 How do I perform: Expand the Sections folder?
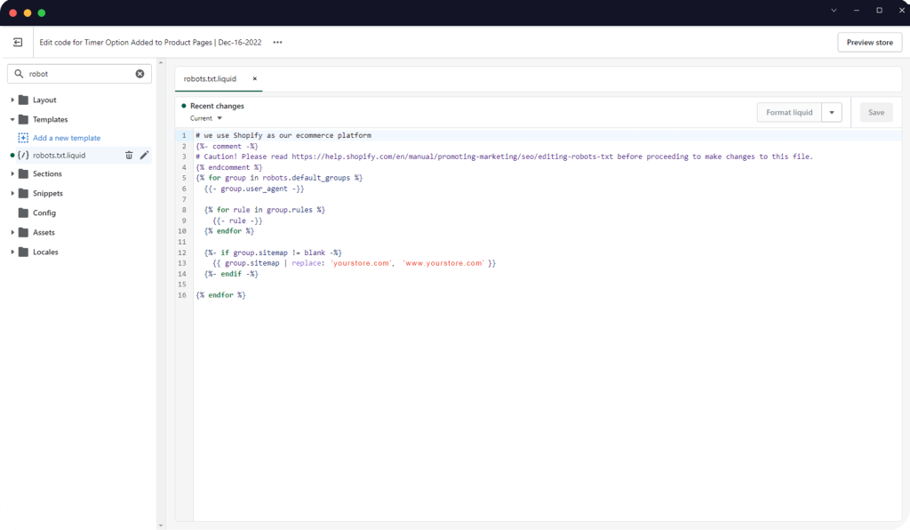pyautogui.click(x=12, y=174)
